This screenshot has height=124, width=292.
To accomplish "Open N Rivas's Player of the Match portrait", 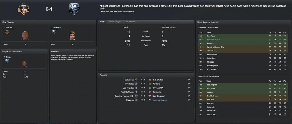I will pos(25,64).
